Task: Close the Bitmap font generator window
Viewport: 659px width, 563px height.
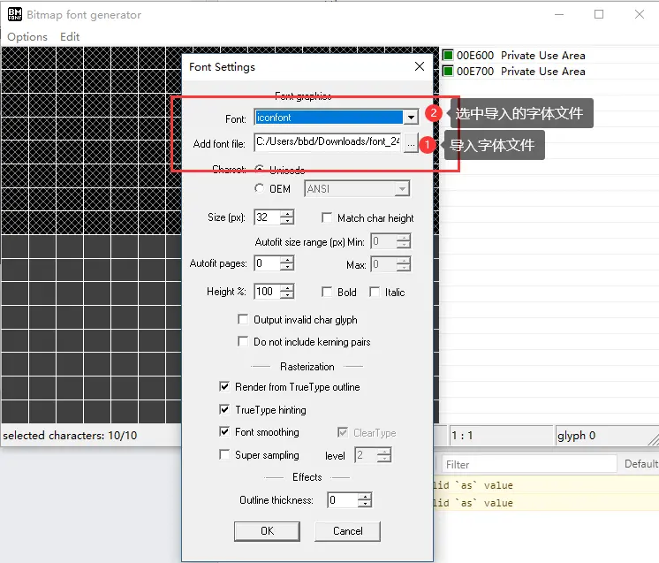Action: coord(640,14)
